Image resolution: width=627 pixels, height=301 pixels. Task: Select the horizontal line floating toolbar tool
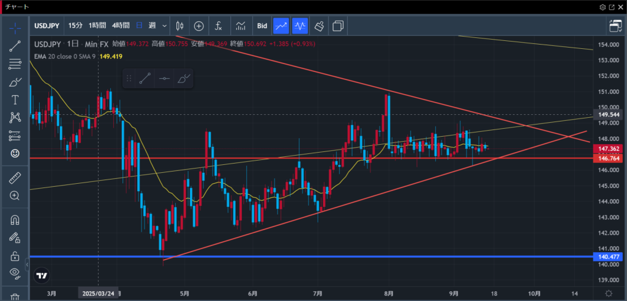(164, 78)
